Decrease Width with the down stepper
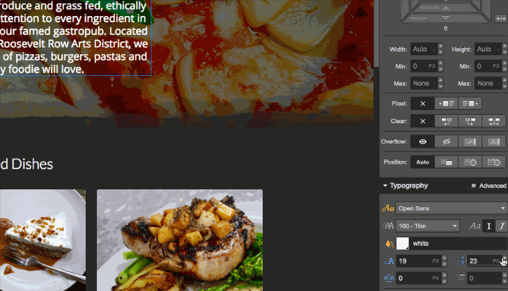The height and width of the screenshot is (291, 508). pyautogui.click(x=440, y=52)
